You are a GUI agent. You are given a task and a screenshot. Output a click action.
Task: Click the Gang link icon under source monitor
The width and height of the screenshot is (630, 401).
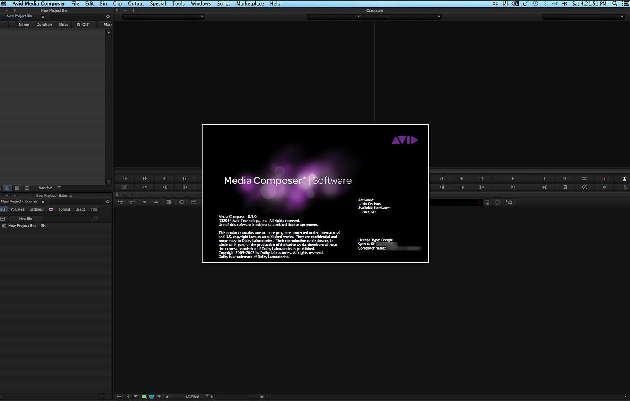tap(145, 187)
